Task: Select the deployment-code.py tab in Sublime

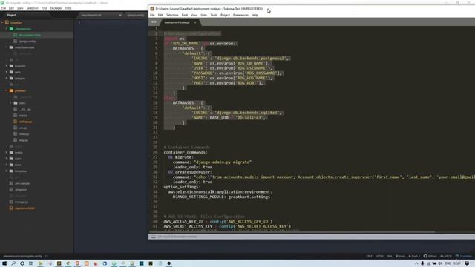Action: tap(177, 22)
